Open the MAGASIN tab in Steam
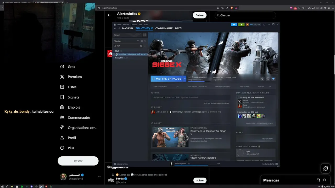 pos(127,28)
